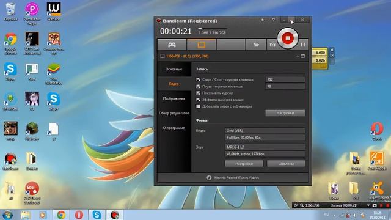Open the Видео settings tab
This screenshot has width=391, height=220.
pos(174,84)
